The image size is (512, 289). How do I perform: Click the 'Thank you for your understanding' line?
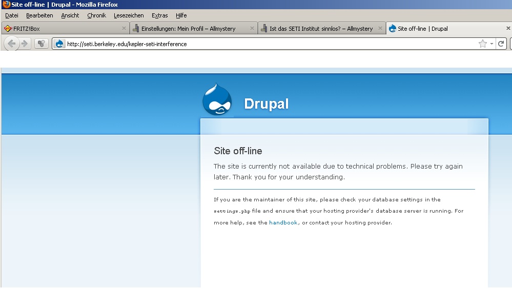point(289,177)
